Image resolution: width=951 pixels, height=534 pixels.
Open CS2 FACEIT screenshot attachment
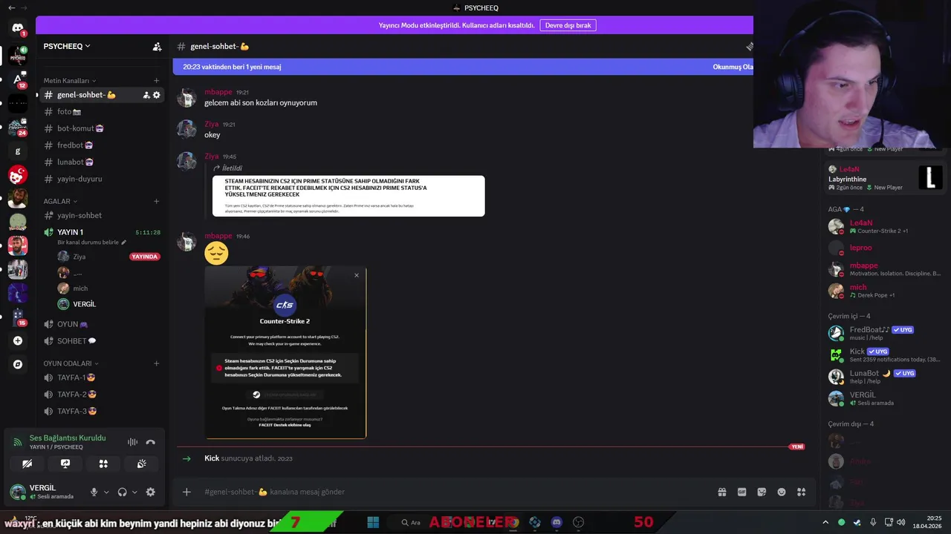click(285, 352)
